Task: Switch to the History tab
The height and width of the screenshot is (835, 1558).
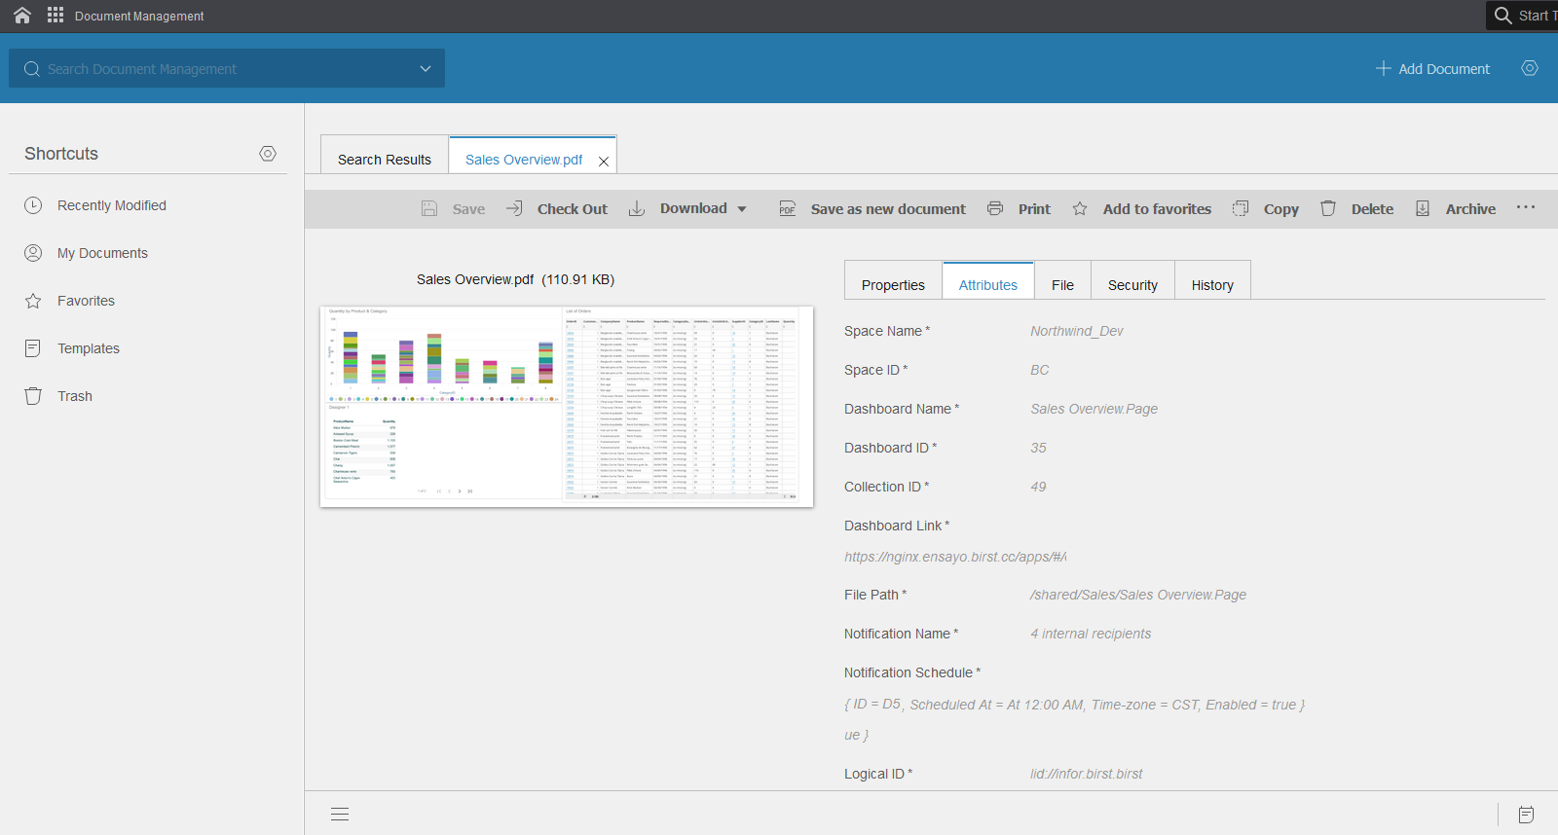Action: [1212, 285]
